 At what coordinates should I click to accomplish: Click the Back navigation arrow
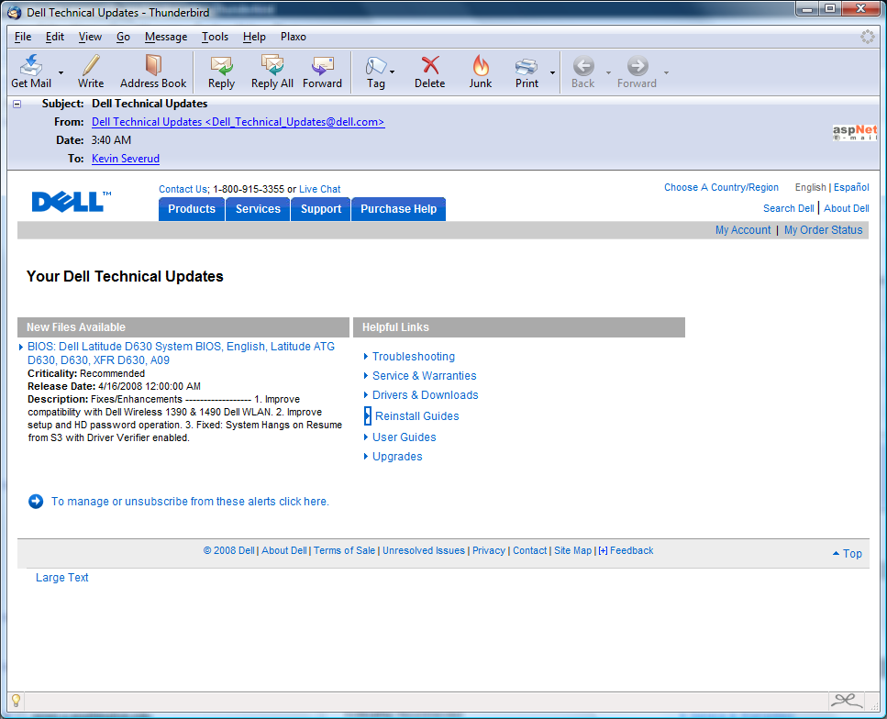click(583, 66)
